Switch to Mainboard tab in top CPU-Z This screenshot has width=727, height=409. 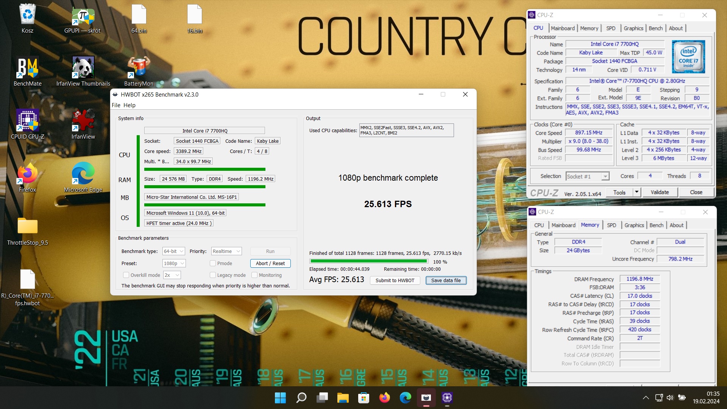(562, 28)
